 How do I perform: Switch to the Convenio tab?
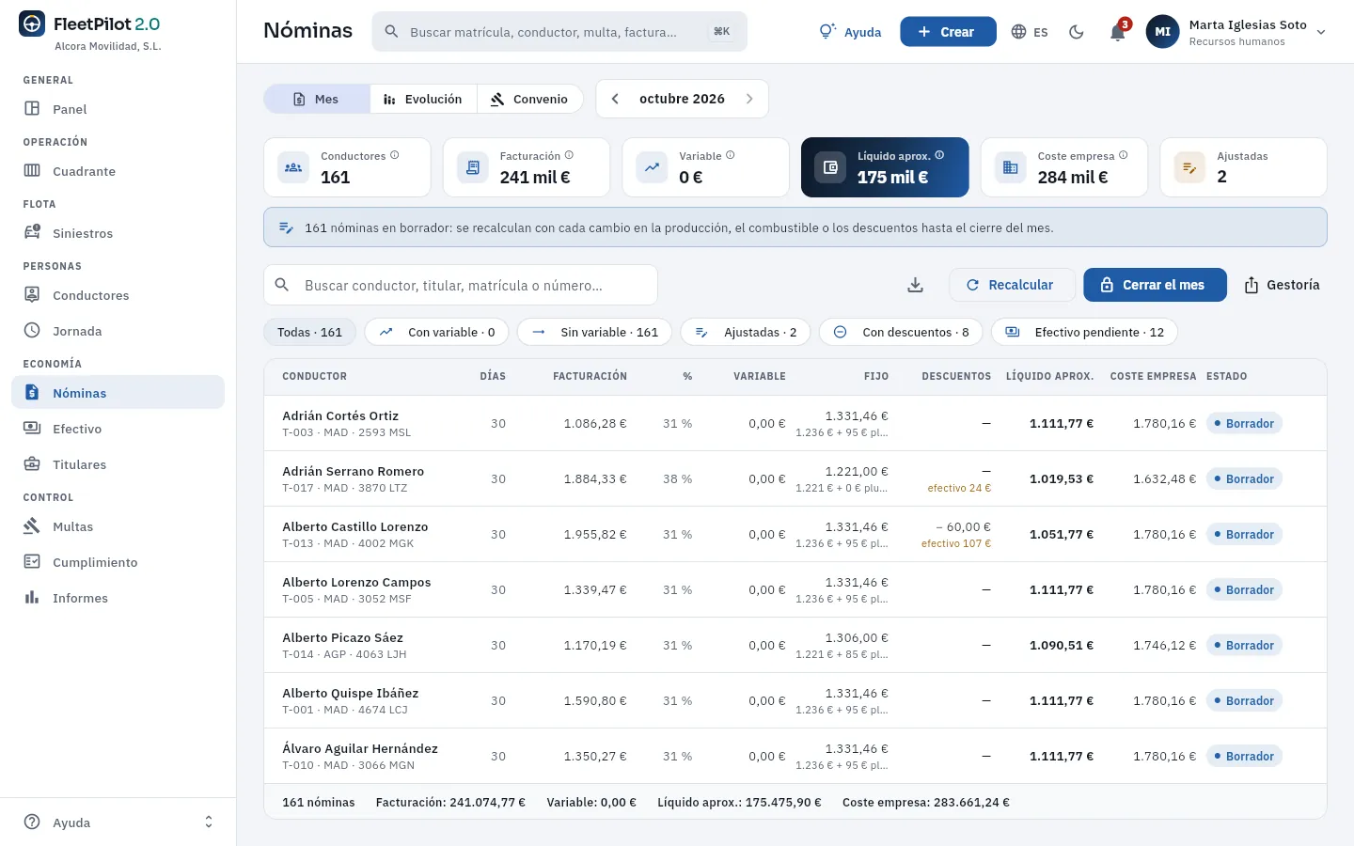tap(529, 99)
